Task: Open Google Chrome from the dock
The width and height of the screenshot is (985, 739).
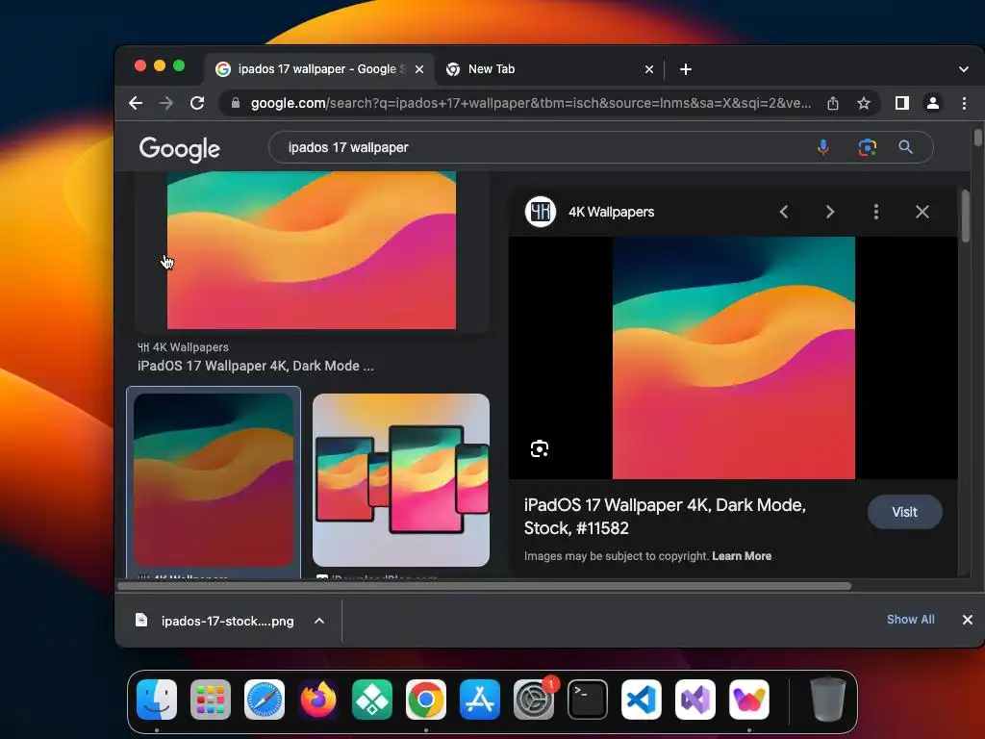Action: (426, 700)
